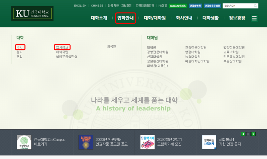Image resolution: width=267 pixels, height=159 pixels.
Task: Switch to the CHINESE site
Action: tap(97, 6)
